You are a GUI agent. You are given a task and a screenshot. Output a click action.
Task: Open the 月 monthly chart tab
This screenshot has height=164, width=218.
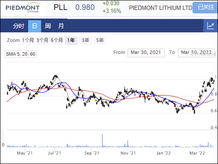pyautogui.click(x=61, y=26)
